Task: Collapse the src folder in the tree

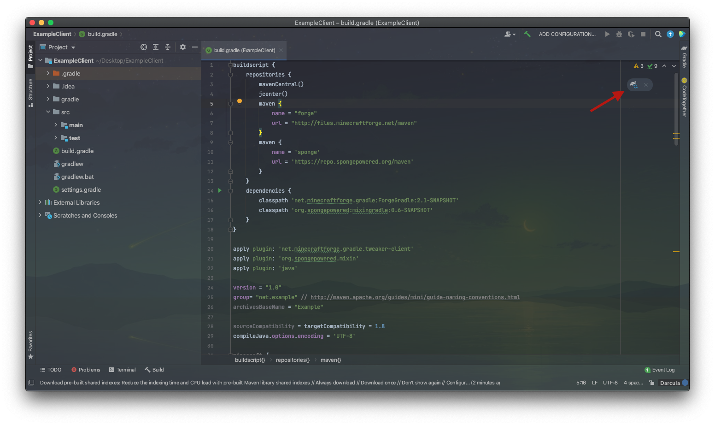Action: pyautogui.click(x=48, y=112)
